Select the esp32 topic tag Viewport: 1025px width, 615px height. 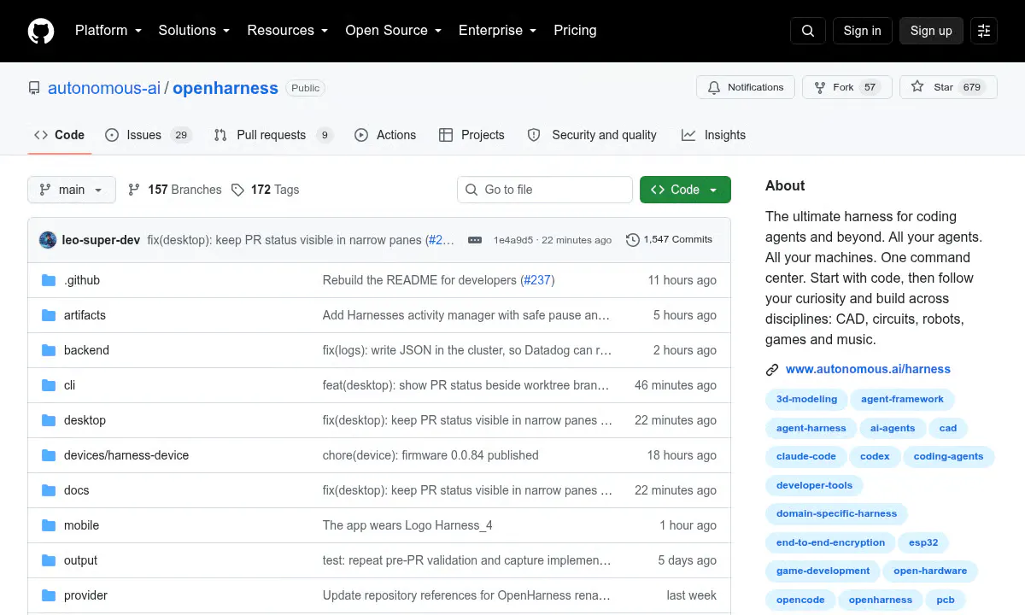923,542
